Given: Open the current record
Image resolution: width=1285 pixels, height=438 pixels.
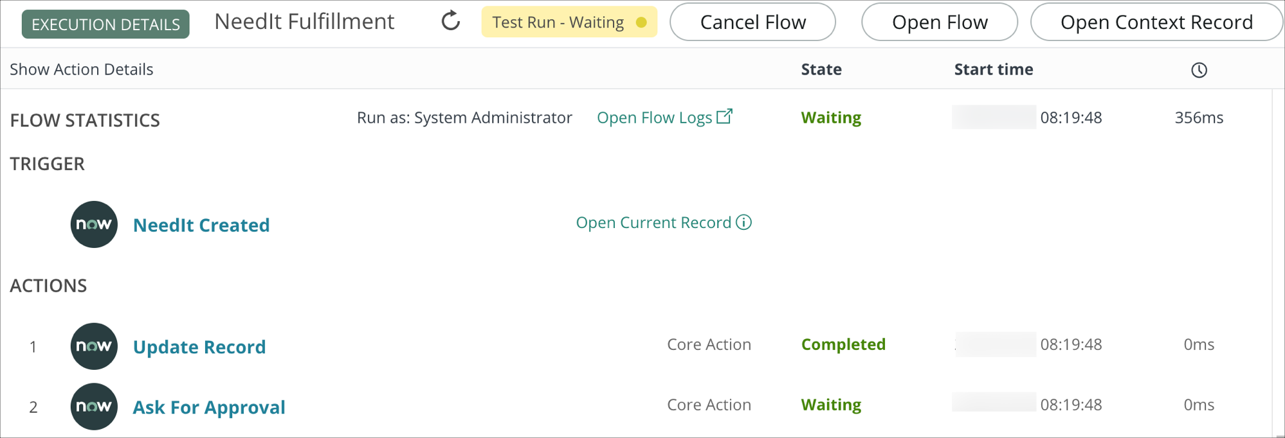Looking at the screenshot, I should pyautogui.click(x=654, y=222).
